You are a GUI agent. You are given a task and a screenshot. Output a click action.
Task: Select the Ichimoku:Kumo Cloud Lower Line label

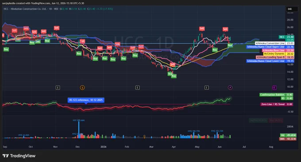click(x=270, y=61)
